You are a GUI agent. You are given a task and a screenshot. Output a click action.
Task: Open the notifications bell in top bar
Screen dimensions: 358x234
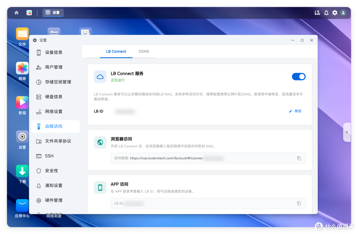[326, 13]
